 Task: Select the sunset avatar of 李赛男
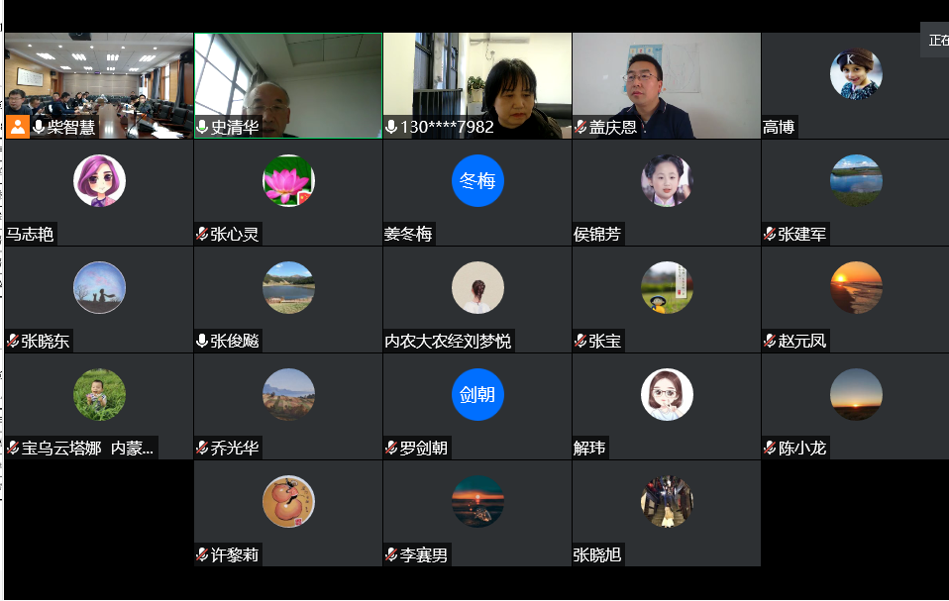pyautogui.click(x=477, y=501)
